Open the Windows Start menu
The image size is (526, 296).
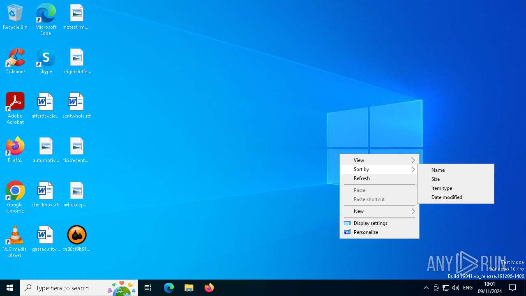pos(10,288)
